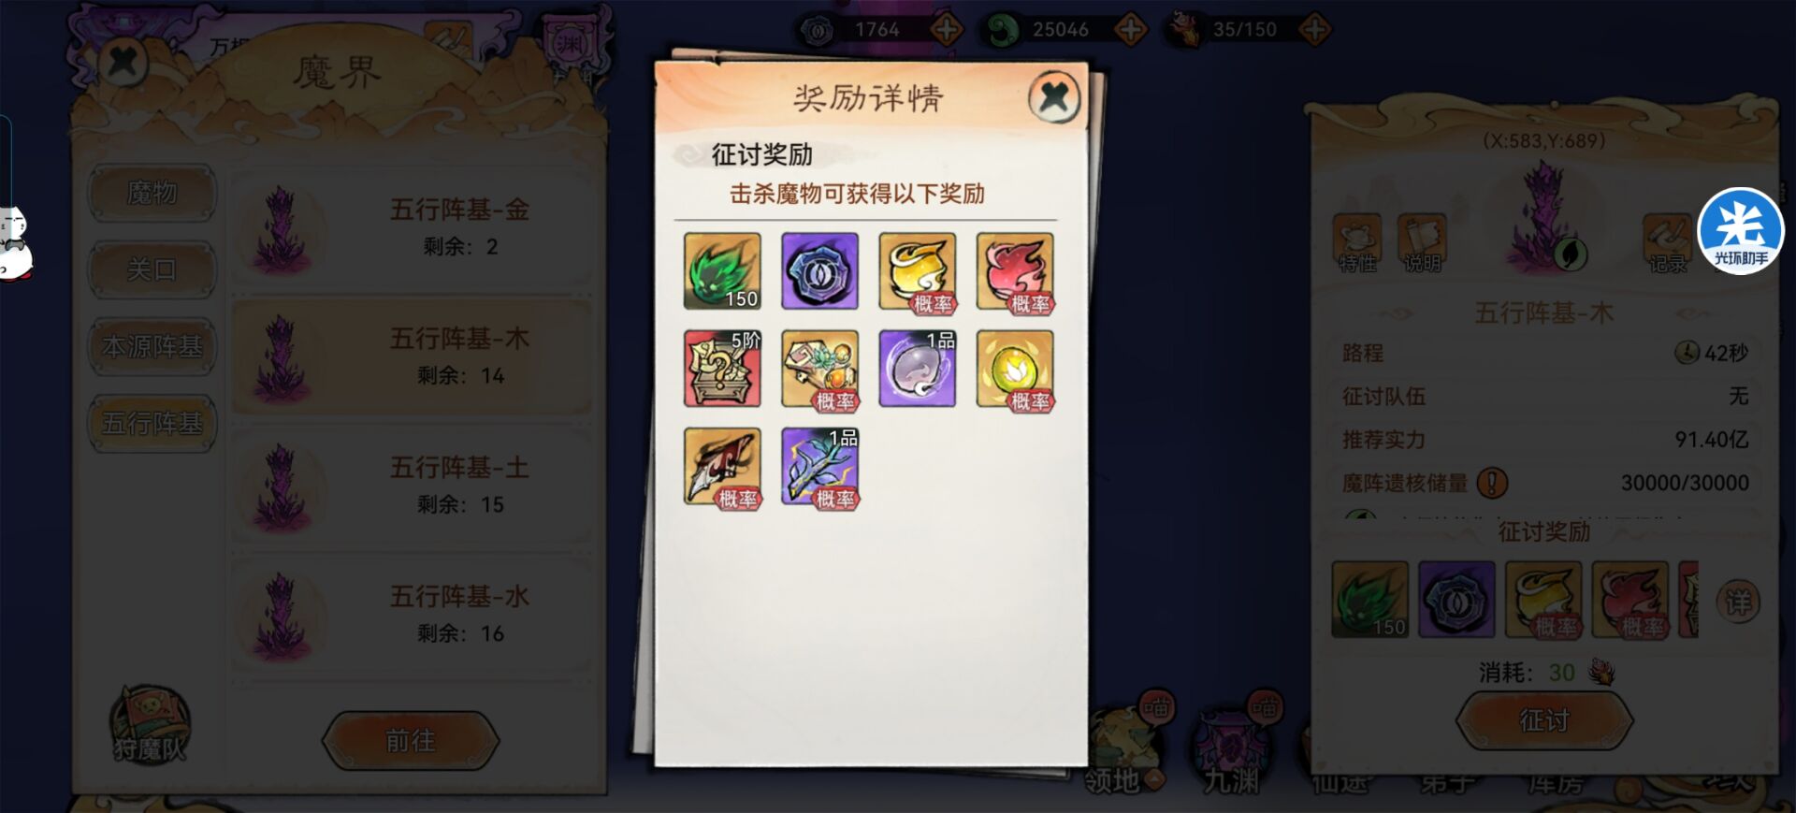Tap the 1品 purple branch reward icon

[819, 466]
